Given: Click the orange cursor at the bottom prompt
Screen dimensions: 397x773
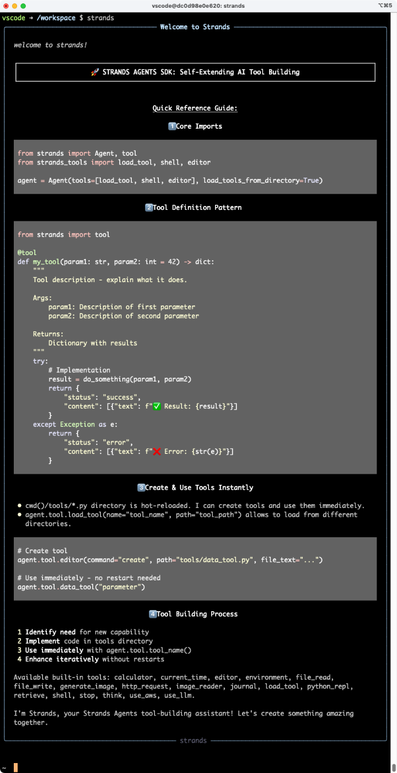Looking at the screenshot, I should (x=16, y=767).
